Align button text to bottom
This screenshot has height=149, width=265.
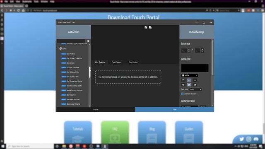coord(195,80)
